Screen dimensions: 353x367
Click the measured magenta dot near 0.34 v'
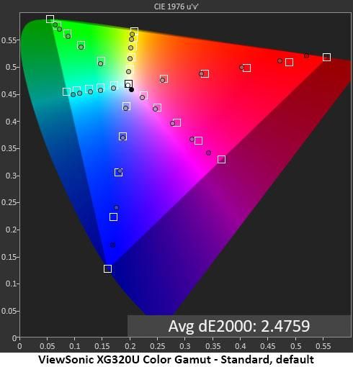[208, 153]
